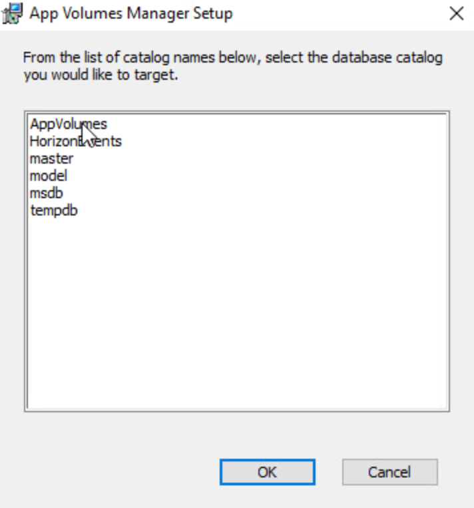Click the installer icon in the title bar
Screen dimensions: 474x508
pyautogui.click(x=13, y=13)
